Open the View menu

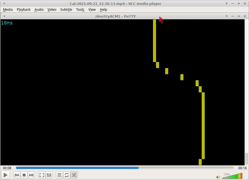[x=92, y=10]
